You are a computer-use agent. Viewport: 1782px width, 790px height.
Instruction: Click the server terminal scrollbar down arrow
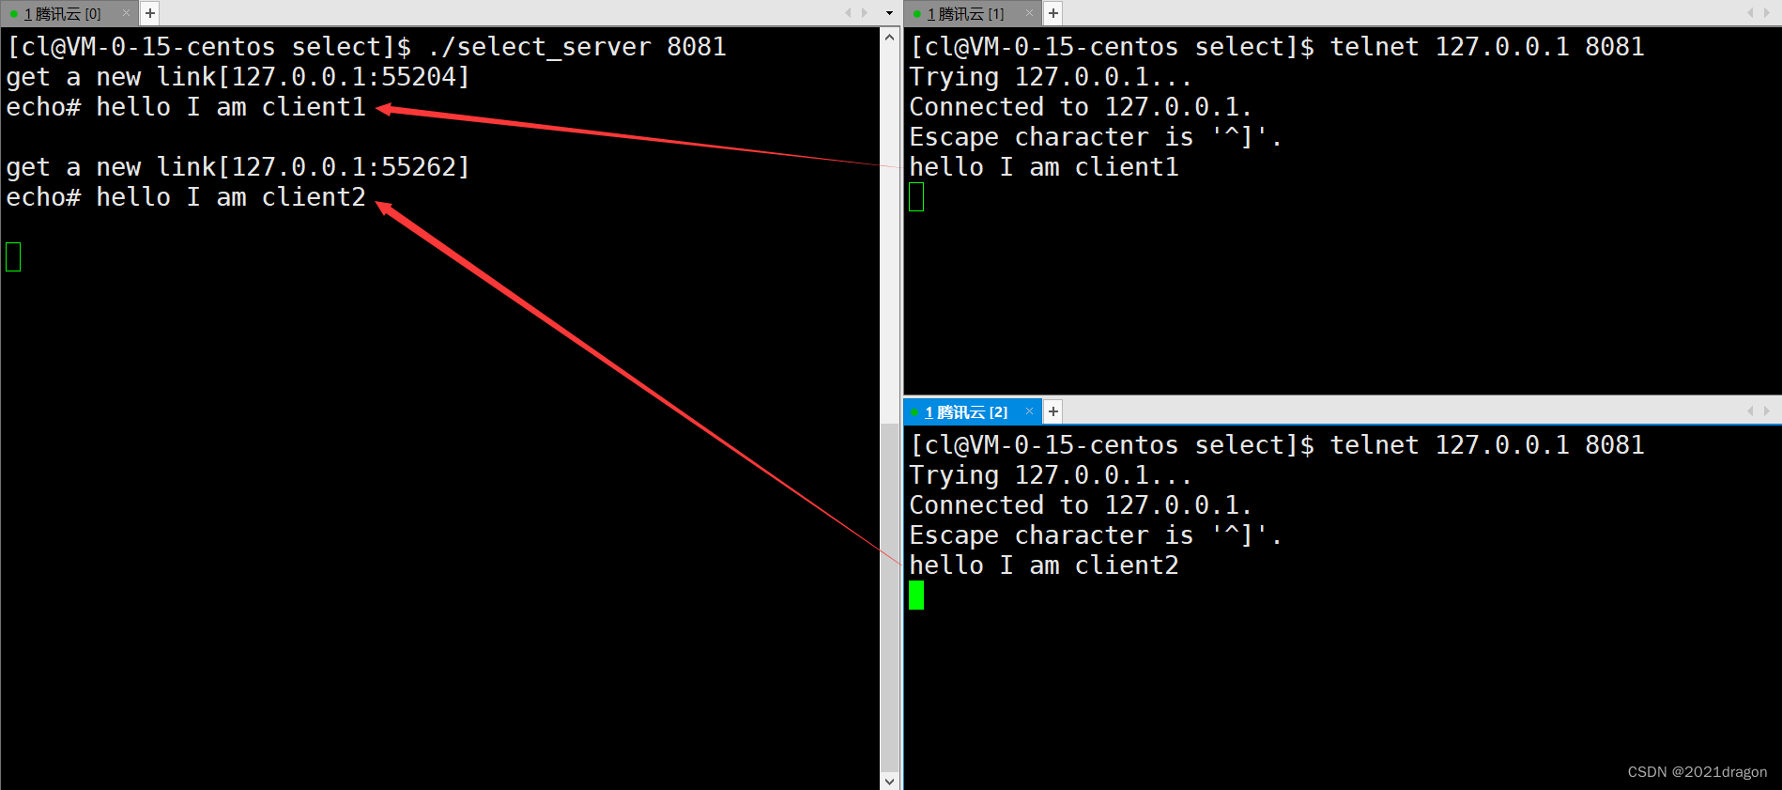(x=889, y=781)
